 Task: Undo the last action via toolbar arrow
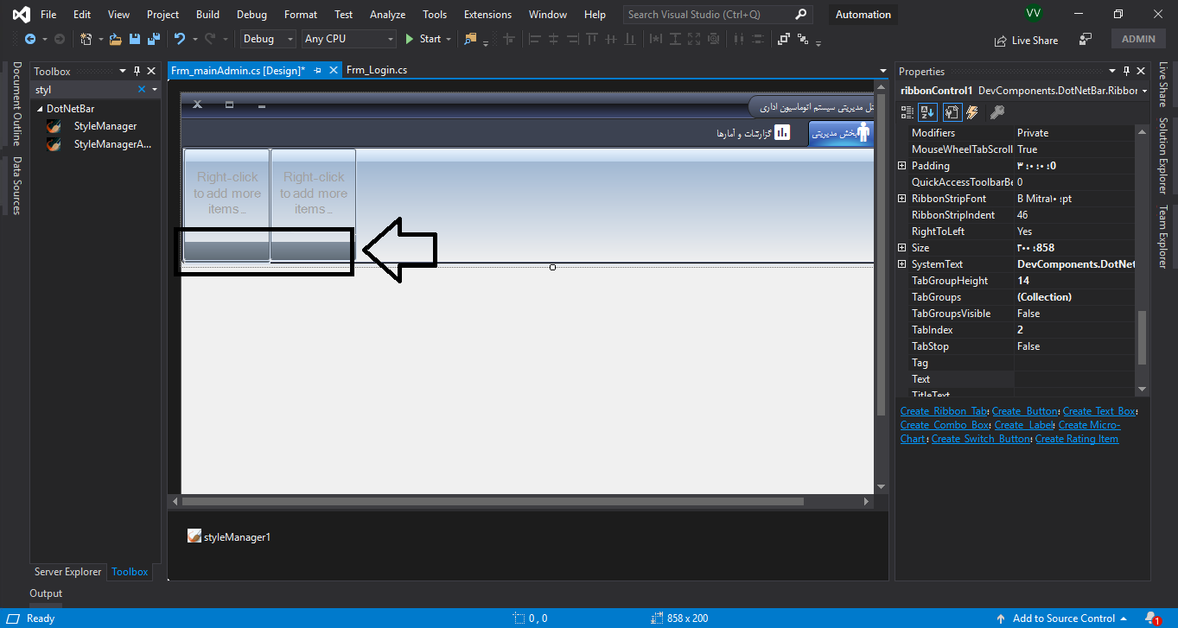click(180, 39)
